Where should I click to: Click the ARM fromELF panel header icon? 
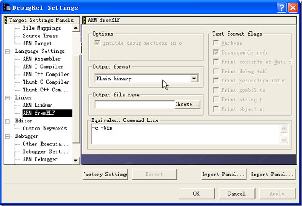pyautogui.click(x=84, y=20)
